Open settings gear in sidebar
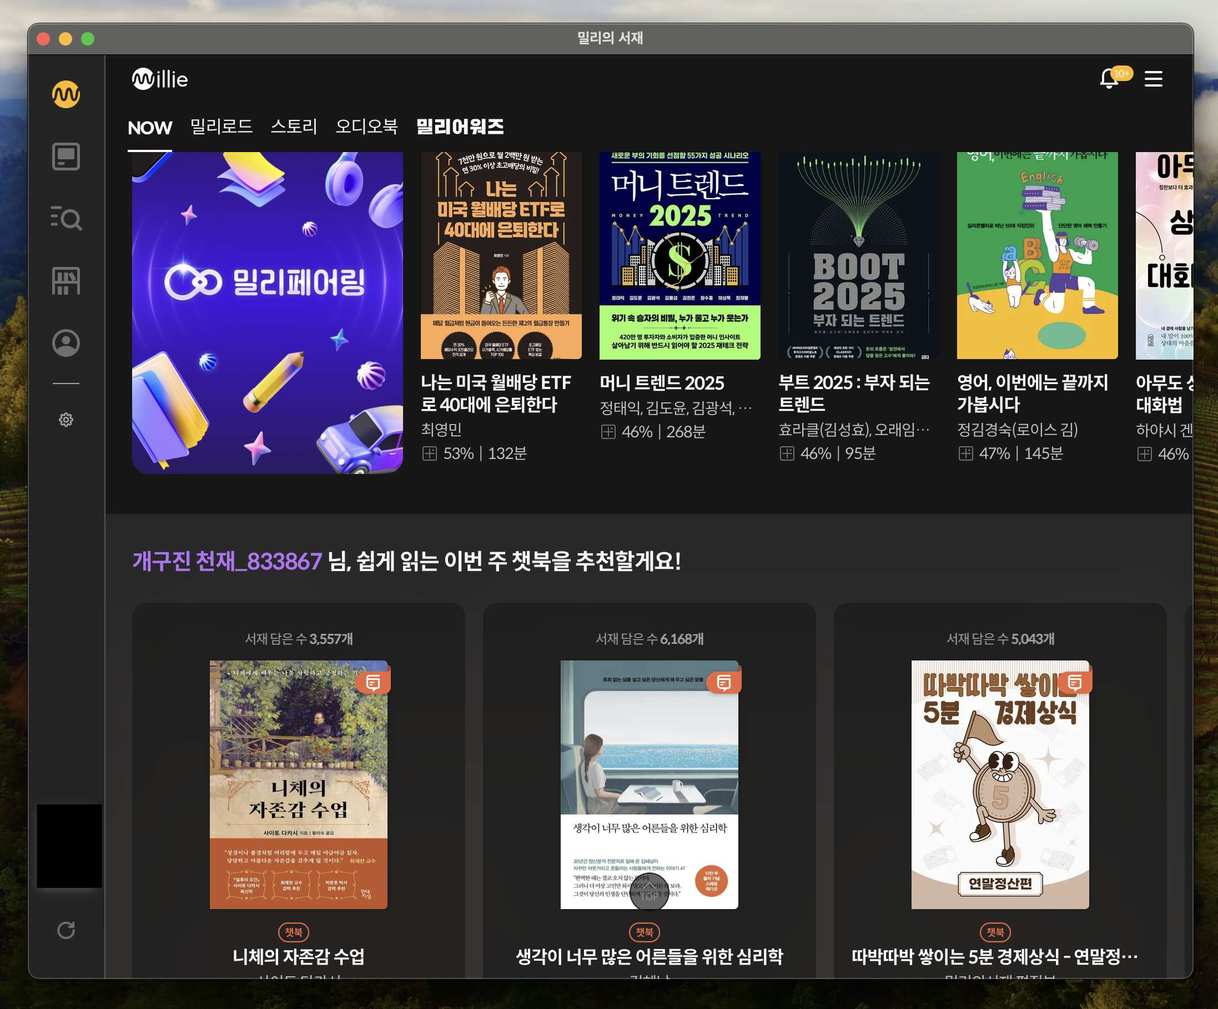The image size is (1218, 1009). point(66,419)
